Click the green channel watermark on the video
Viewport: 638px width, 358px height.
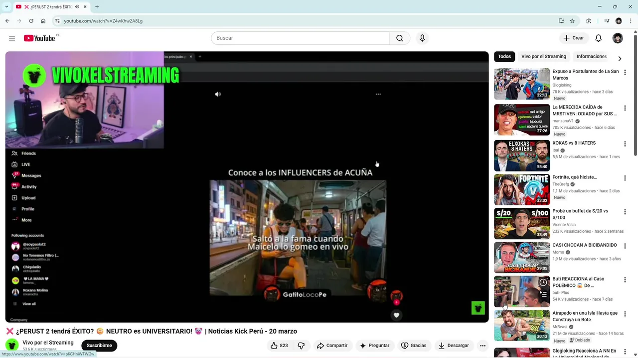pyautogui.click(x=478, y=308)
